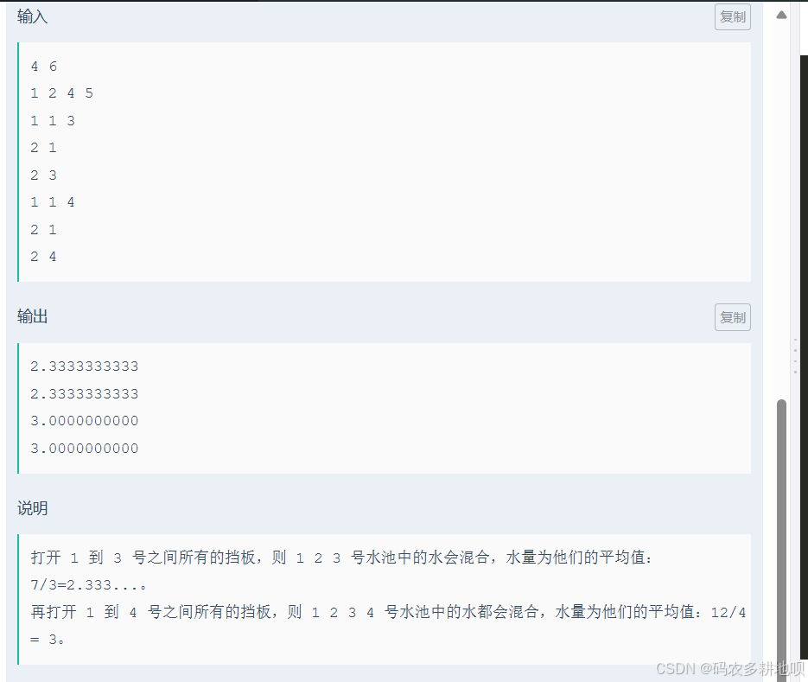Copy the 输入 sample with 复制 button
This screenshot has width=808, height=682.
(x=732, y=17)
